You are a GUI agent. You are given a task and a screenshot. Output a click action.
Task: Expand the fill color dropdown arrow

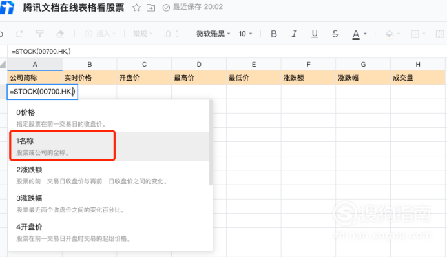399,34
